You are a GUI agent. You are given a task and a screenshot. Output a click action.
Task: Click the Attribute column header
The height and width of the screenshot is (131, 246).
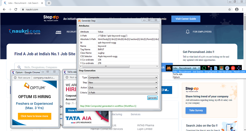pyautogui.click(x=88, y=32)
